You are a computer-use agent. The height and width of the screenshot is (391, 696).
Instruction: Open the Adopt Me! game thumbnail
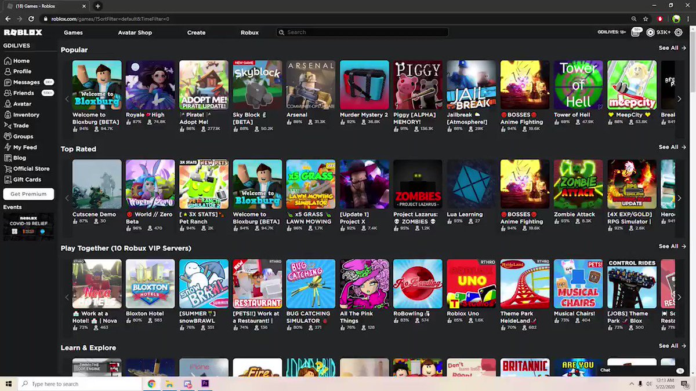[x=204, y=85]
